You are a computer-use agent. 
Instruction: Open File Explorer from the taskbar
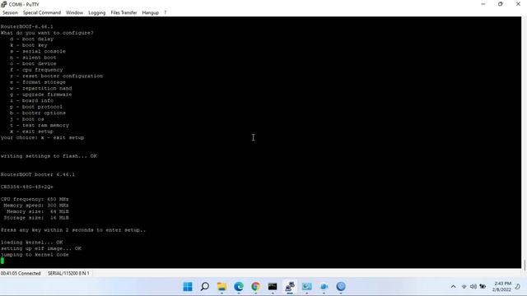[x=222, y=287]
